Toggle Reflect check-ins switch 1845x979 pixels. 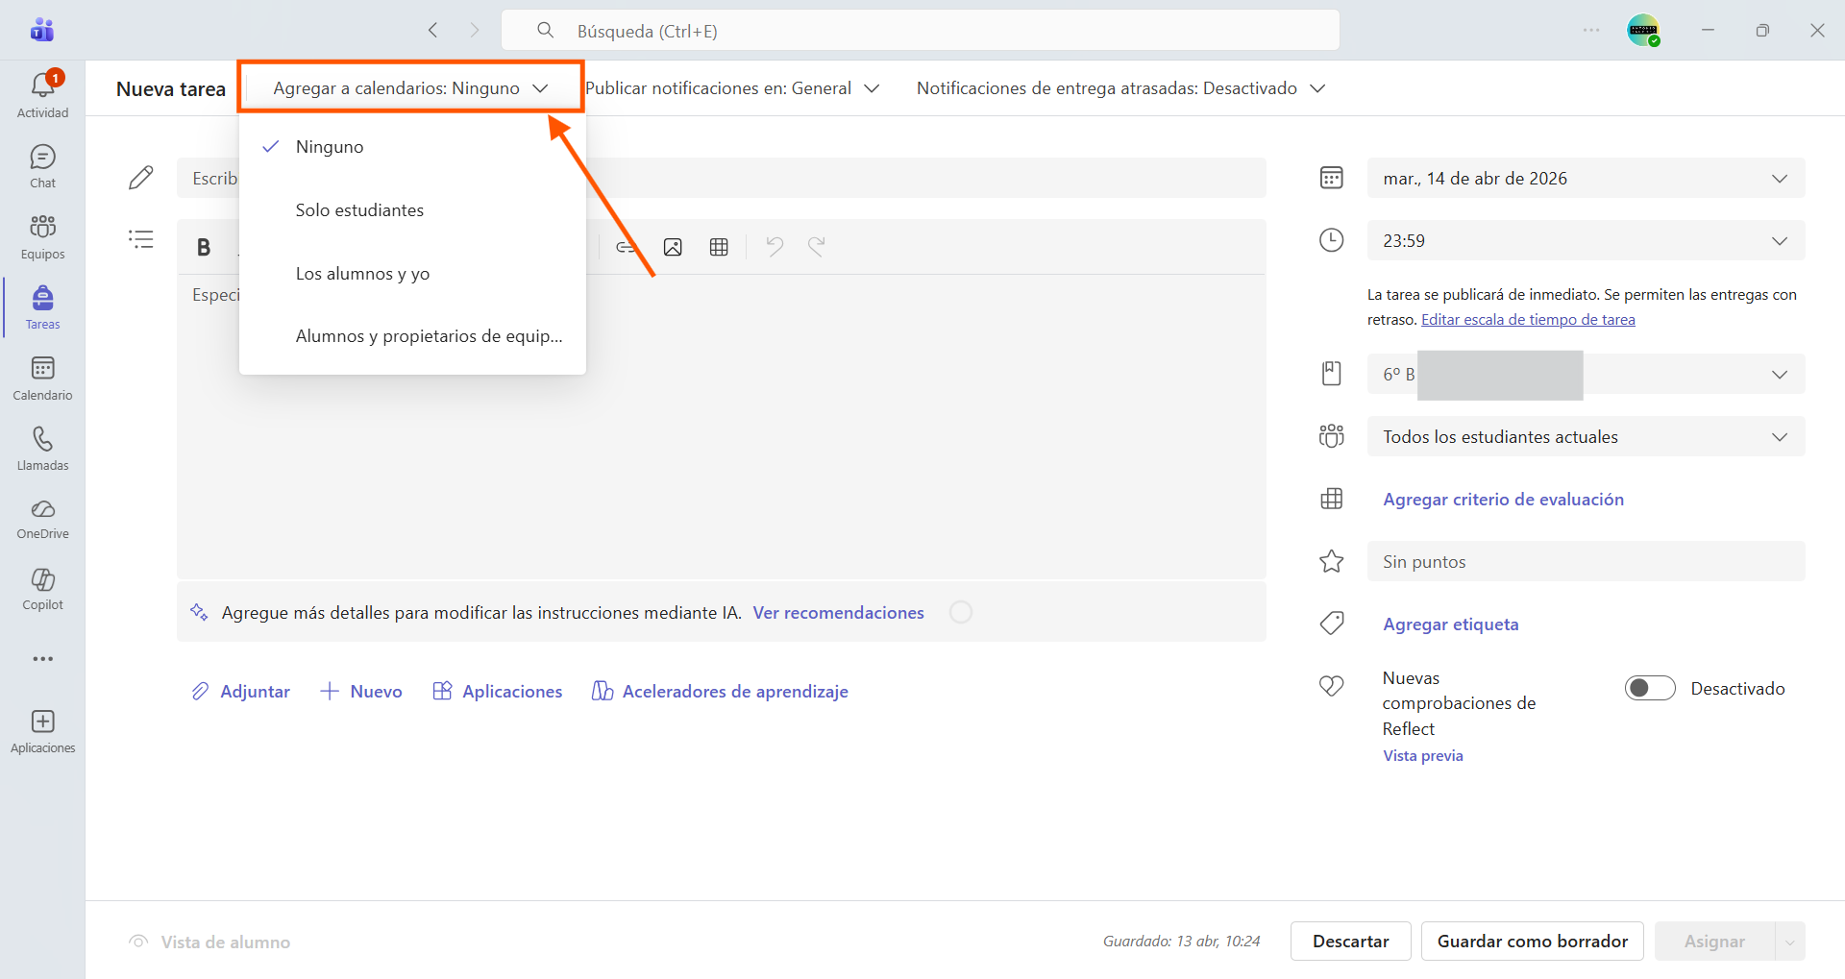[1650, 688]
